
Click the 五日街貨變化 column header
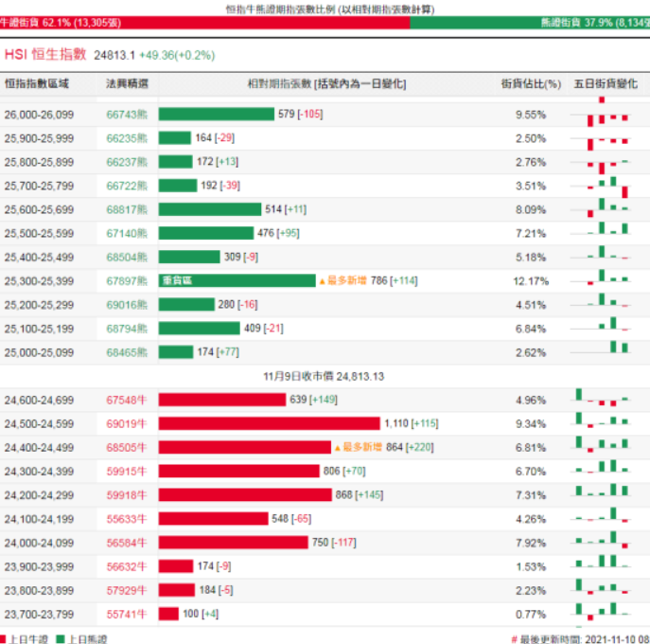(x=606, y=84)
